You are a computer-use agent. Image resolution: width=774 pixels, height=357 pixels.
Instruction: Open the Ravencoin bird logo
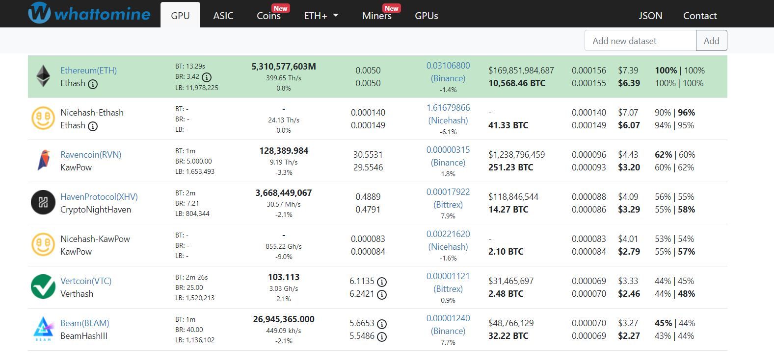tap(43, 161)
